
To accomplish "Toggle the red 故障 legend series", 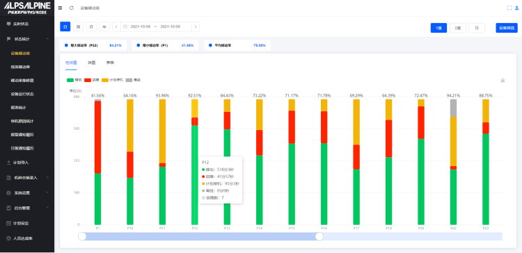I will pyautogui.click(x=92, y=80).
